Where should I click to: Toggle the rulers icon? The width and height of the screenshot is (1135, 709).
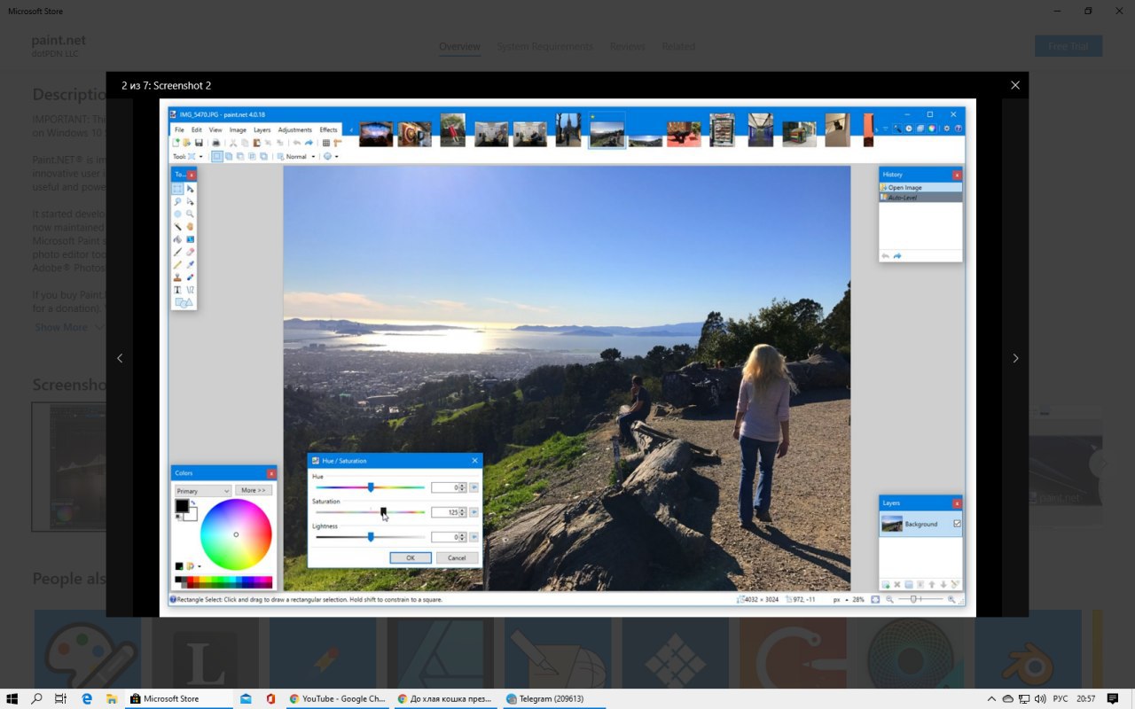[337, 143]
